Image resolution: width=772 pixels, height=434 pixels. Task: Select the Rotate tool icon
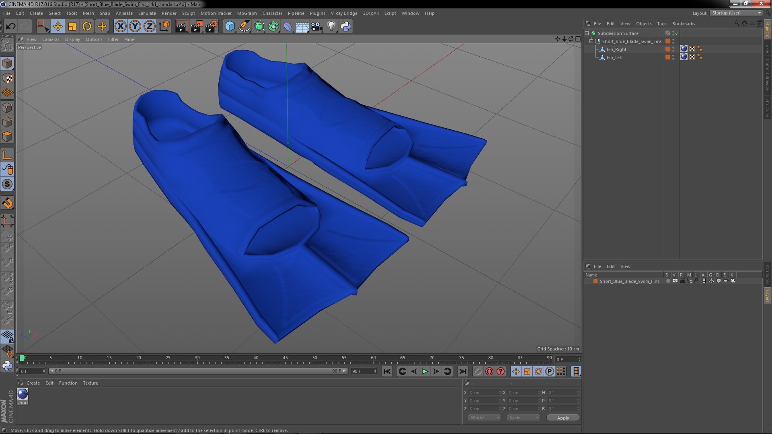click(86, 27)
